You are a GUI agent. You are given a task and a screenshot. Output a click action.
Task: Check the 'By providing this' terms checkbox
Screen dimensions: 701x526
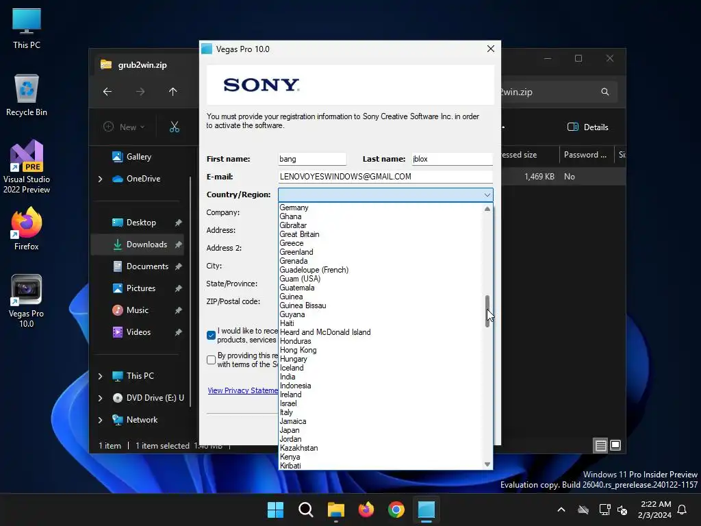click(211, 360)
